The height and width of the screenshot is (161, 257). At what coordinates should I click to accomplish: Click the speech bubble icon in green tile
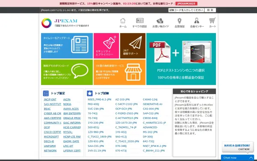click(80, 71)
